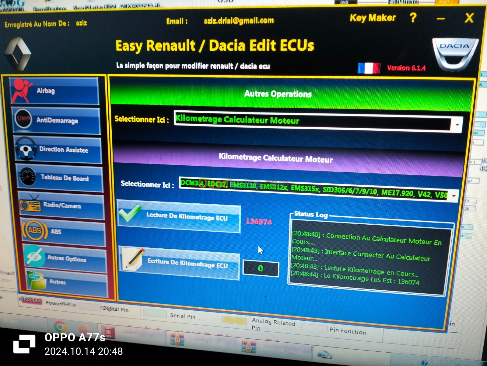The image size is (487, 366).
Task: Click the START button icon for AntiDemarrage
Action: tap(23, 119)
